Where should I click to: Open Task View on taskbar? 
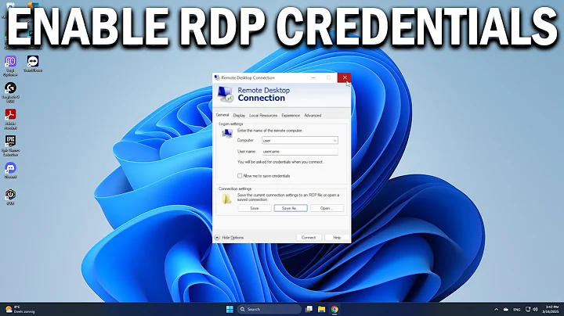[309, 309]
